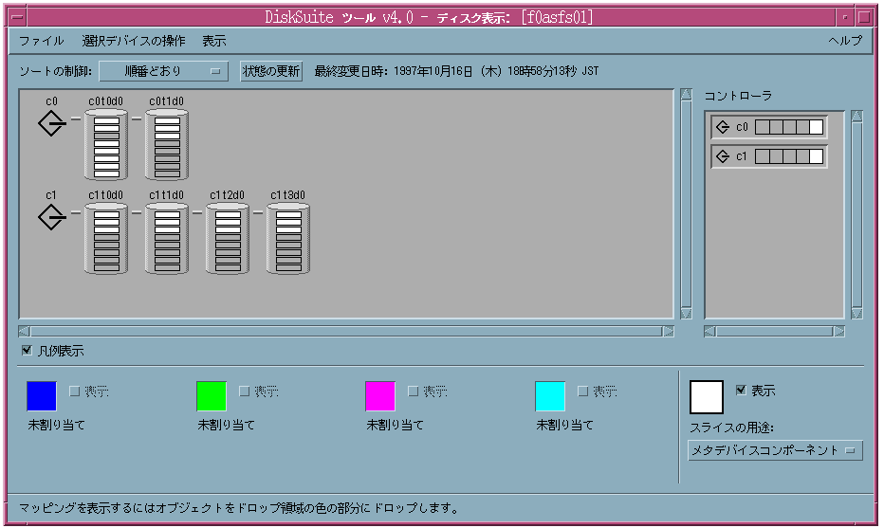Click the スライスの用途: label
Viewport: 884px width, 528px height.
(732, 428)
